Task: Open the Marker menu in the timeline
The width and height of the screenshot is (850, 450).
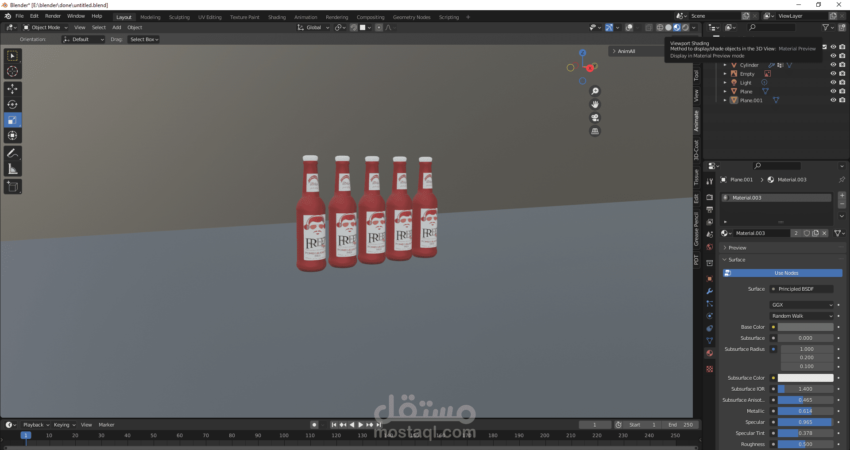Action: [106, 425]
